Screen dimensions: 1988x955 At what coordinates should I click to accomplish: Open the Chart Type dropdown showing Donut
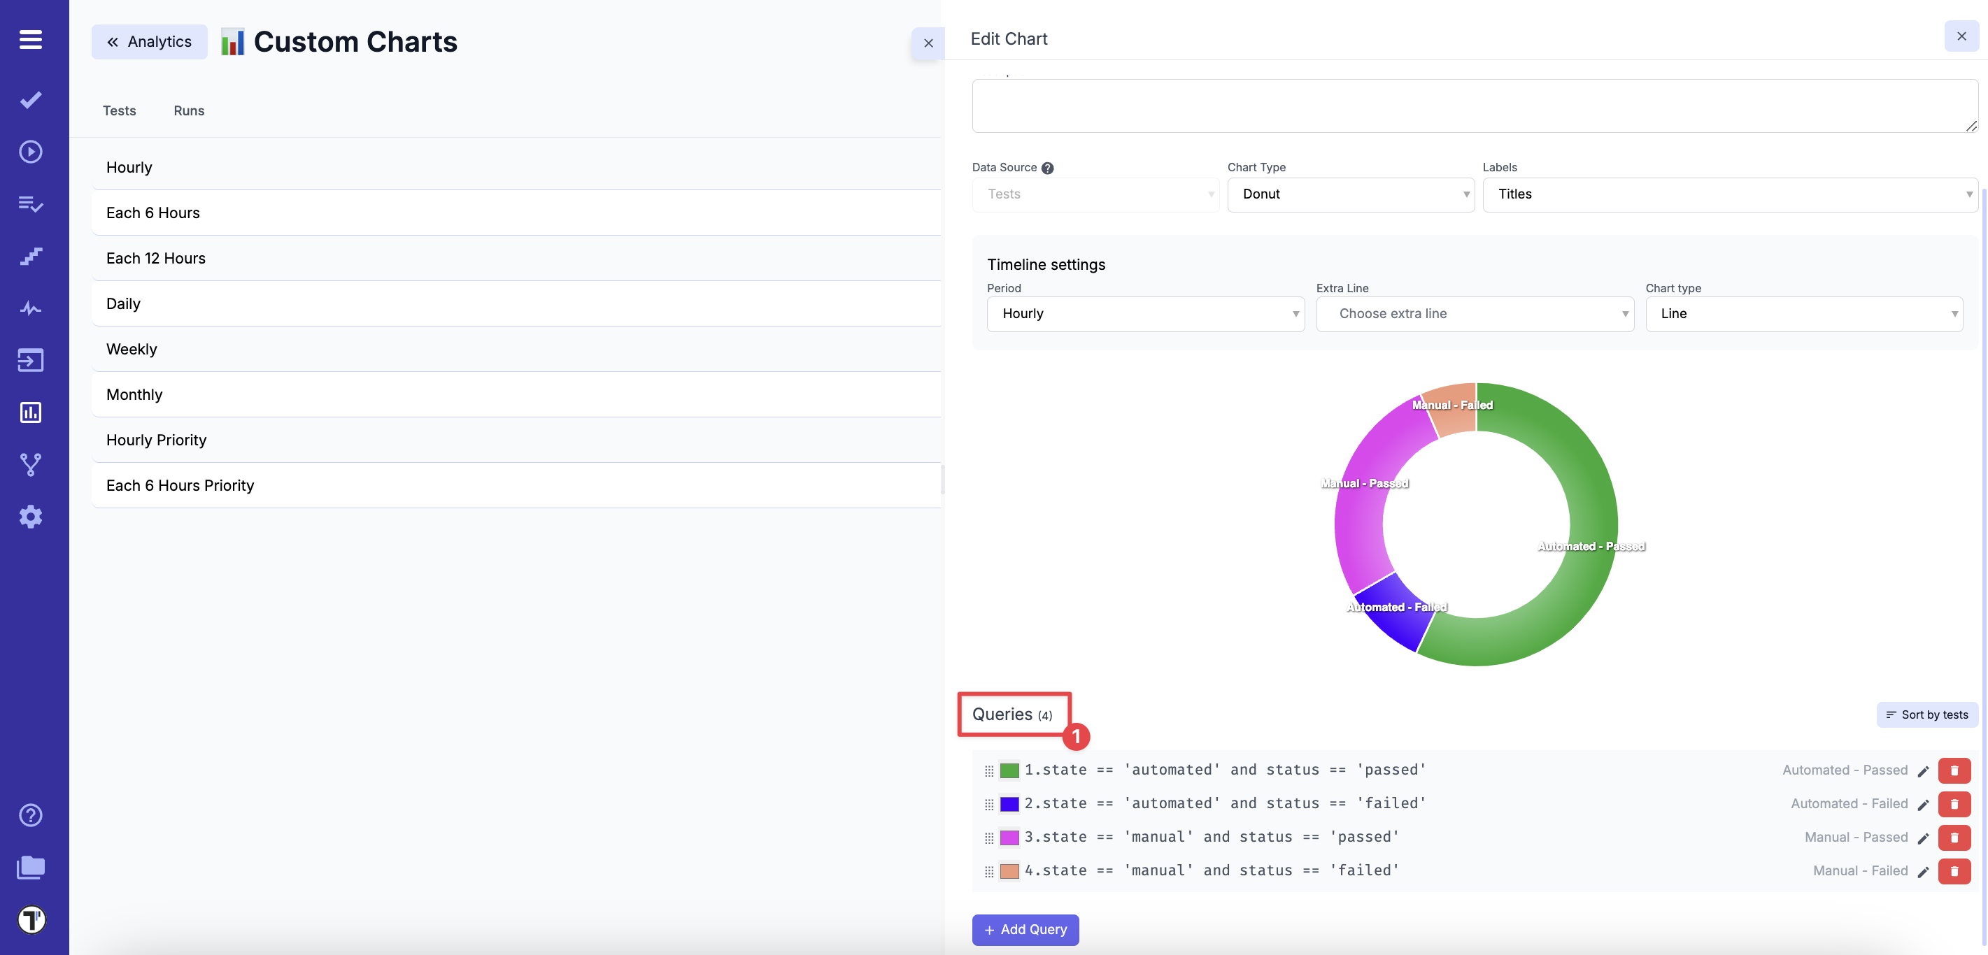coord(1351,194)
